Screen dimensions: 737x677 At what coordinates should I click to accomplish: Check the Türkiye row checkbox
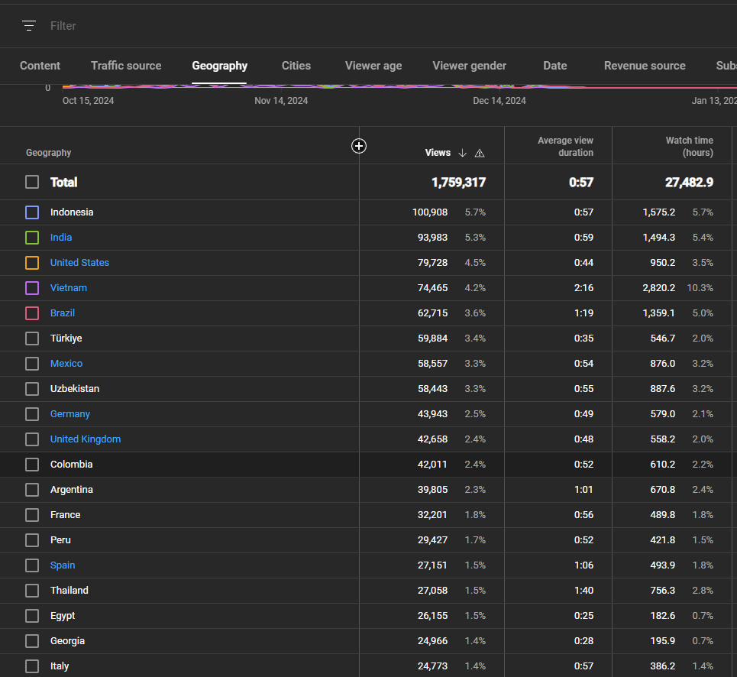click(x=32, y=338)
